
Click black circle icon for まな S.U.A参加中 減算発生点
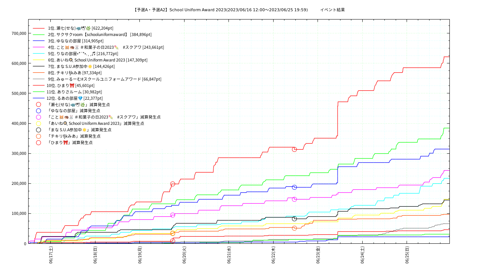pyautogui.click(x=38, y=130)
